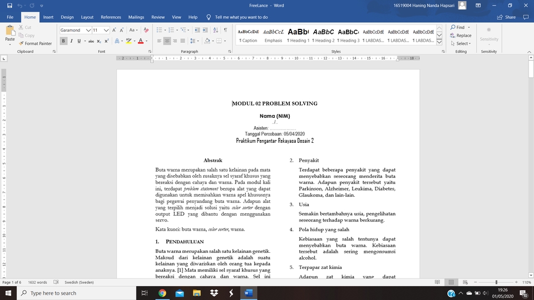The height and width of the screenshot is (300, 534).
Task: Apply superscript formatting
Action: coord(107,41)
